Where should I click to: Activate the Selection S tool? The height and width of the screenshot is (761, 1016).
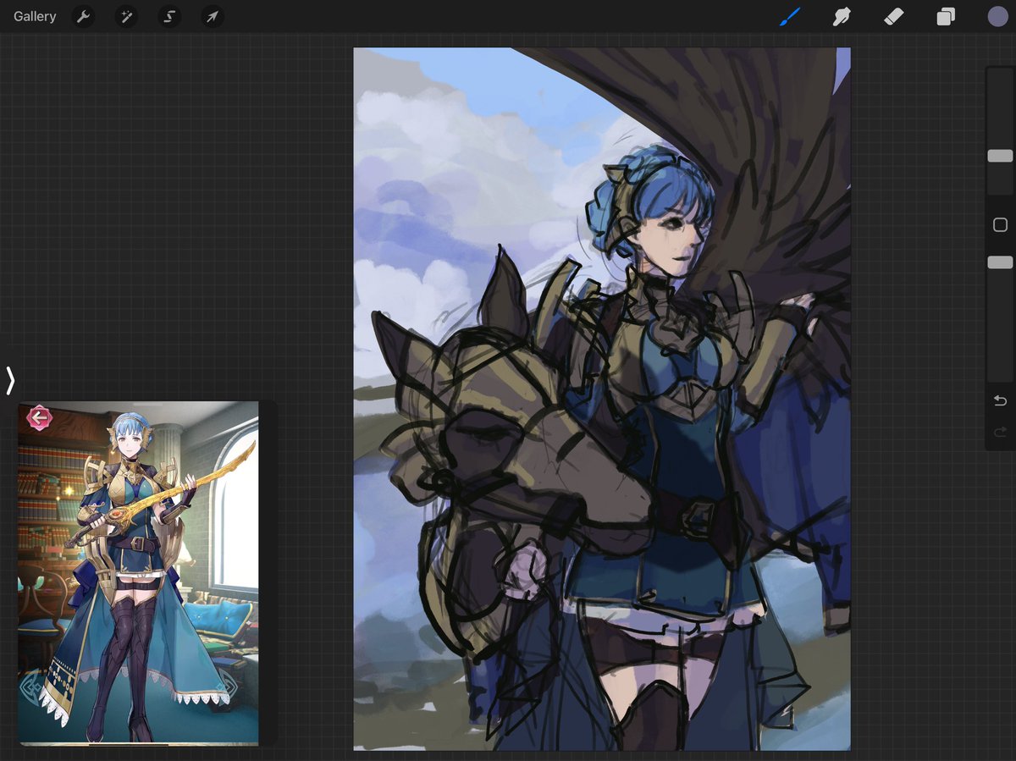coord(169,17)
